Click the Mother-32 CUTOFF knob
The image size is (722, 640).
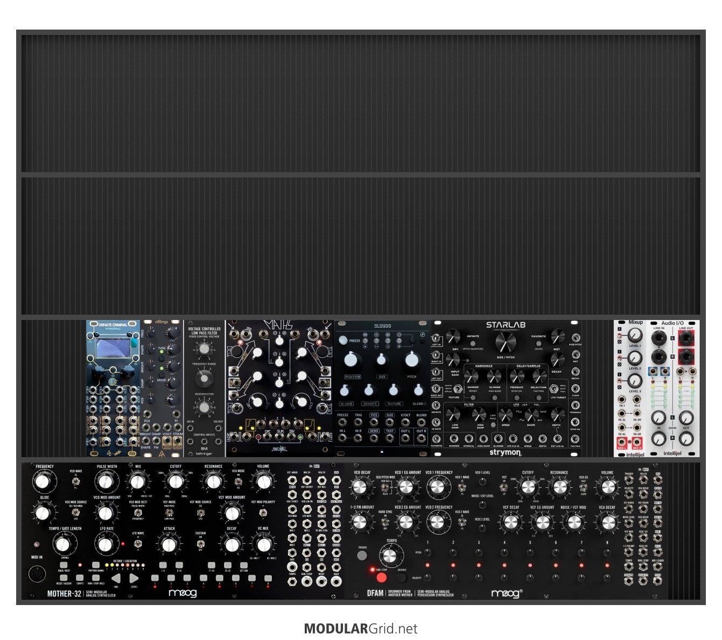(175, 481)
